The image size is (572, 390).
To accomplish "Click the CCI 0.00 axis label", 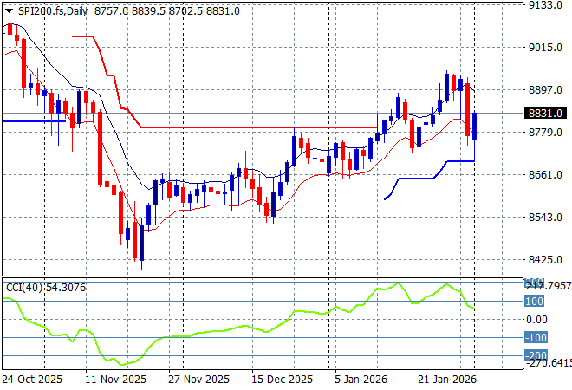I will point(536,320).
